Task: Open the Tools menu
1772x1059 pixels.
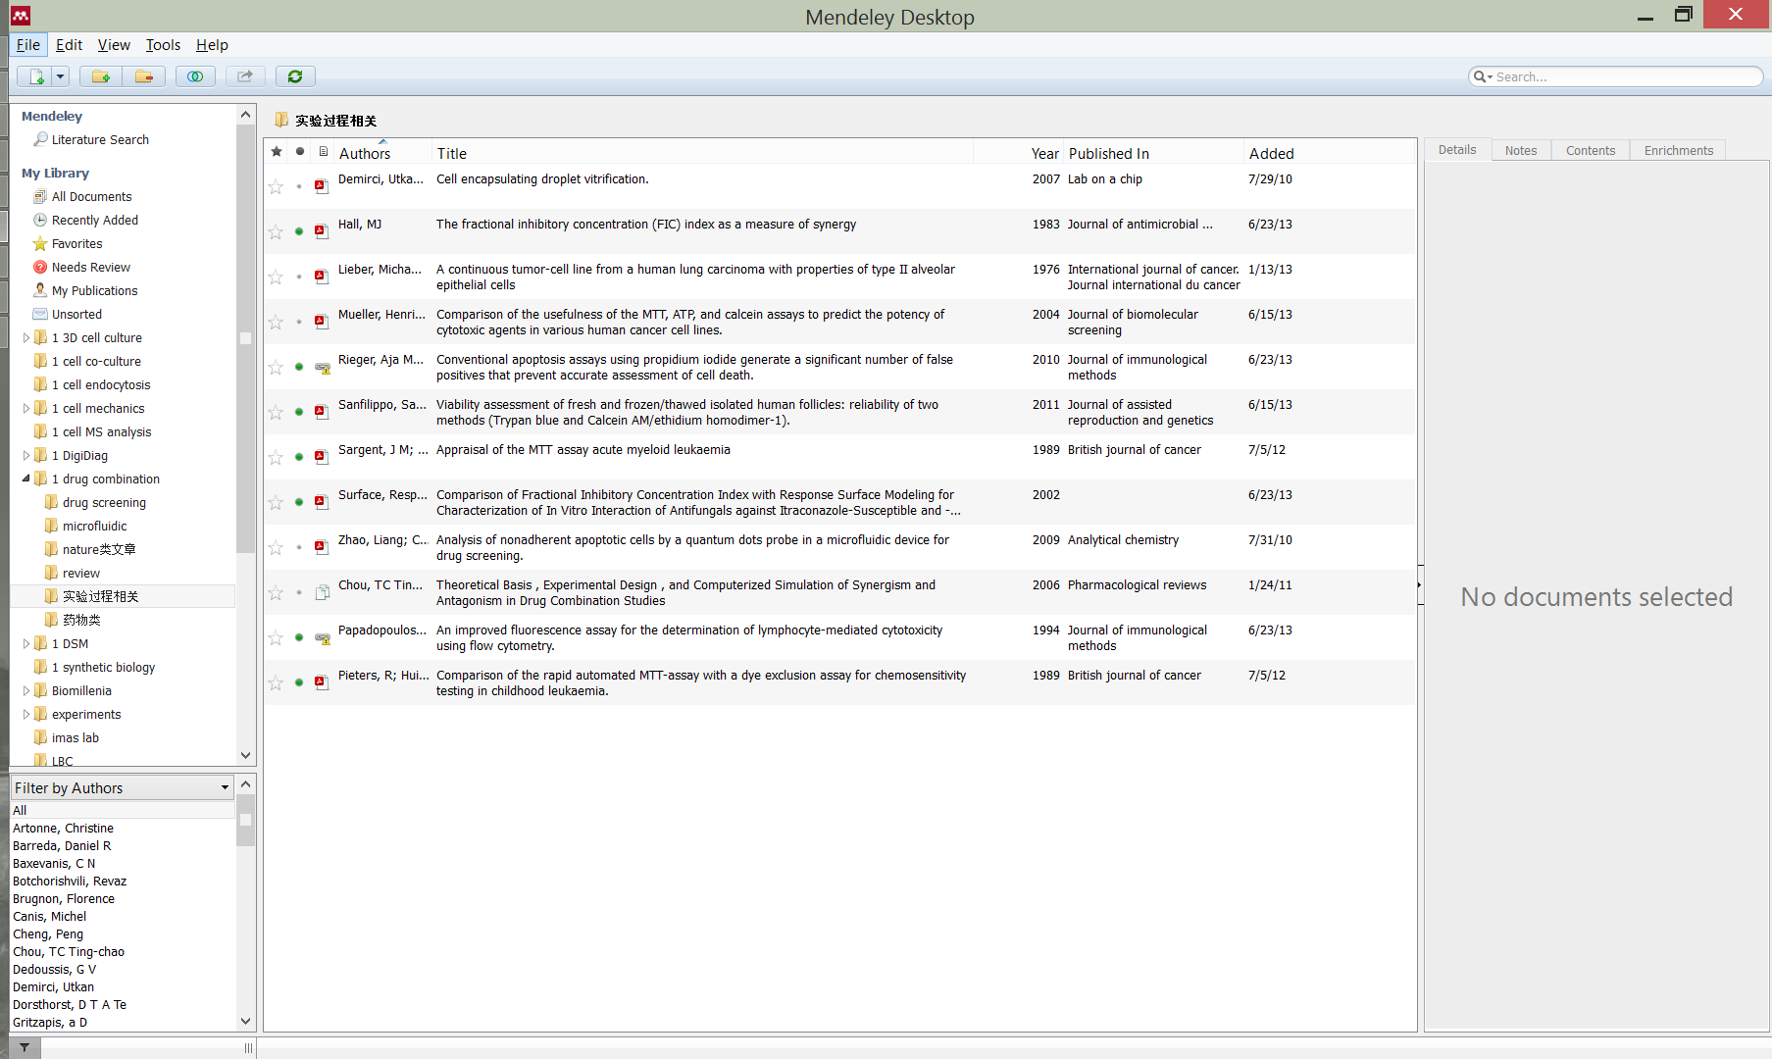Action: 163,45
